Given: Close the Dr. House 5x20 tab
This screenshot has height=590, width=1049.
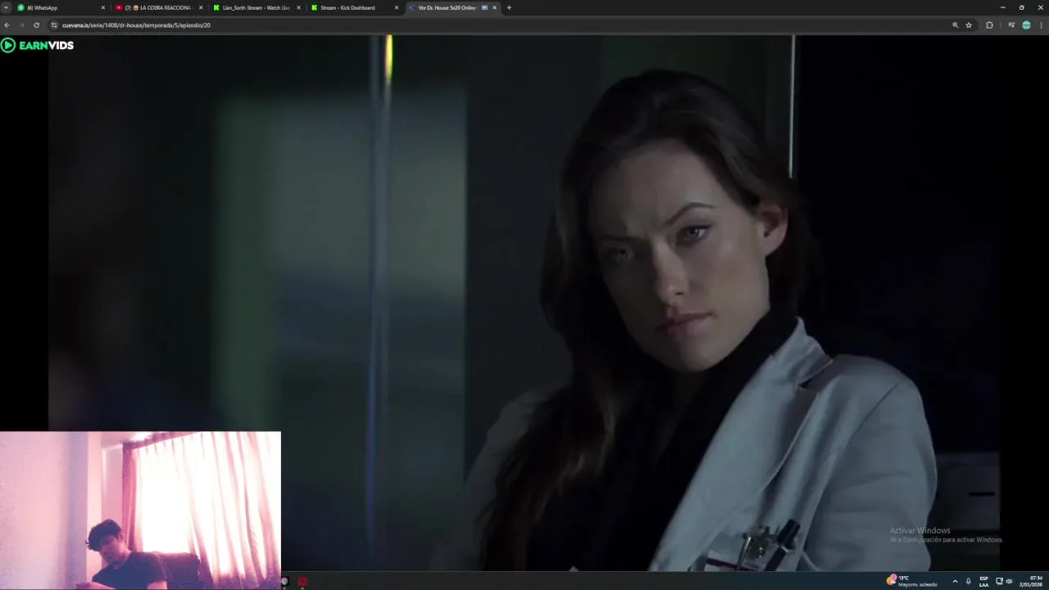Looking at the screenshot, I should coord(494,7).
